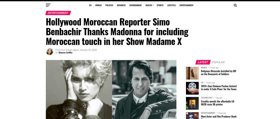This screenshot has width=280, height=119.
Task: Select the Lifestyle nav link
Action: coord(172,5)
